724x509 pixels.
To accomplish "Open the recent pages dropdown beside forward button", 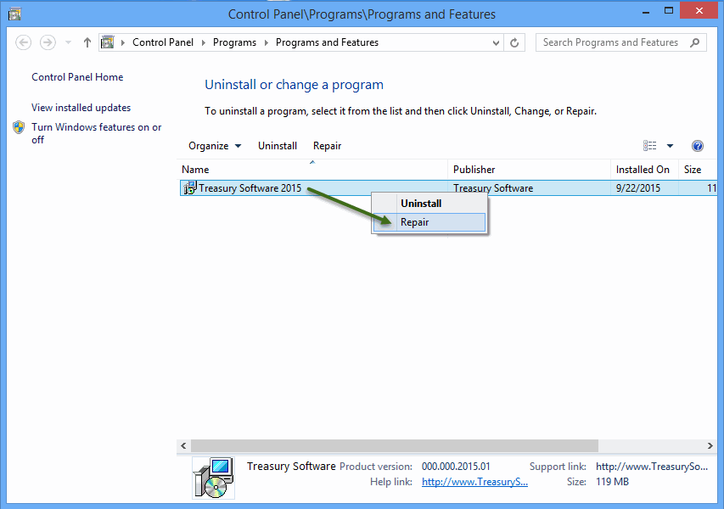I will [67, 42].
